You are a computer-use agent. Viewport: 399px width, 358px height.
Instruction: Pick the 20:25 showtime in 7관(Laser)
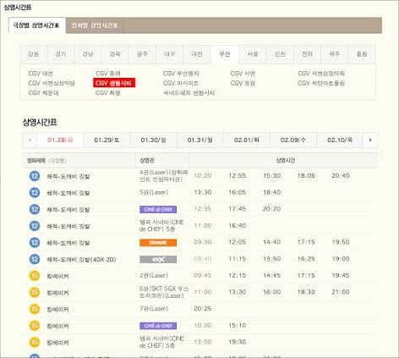(x=203, y=309)
